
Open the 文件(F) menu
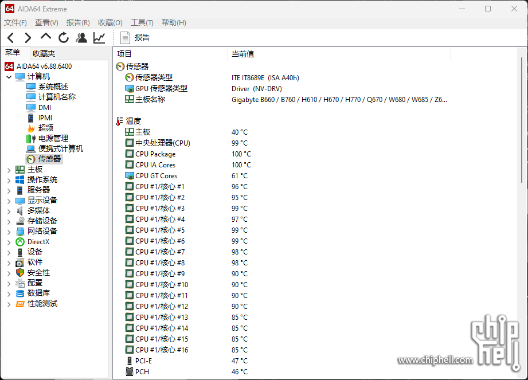(x=15, y=22)
